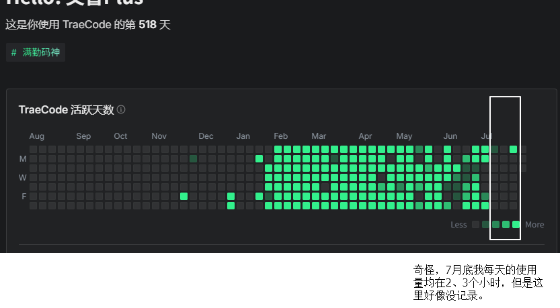Click the isolated bright Monday cell just before Feb
Viewport: 560px width, 308px height.
point(259,158)
